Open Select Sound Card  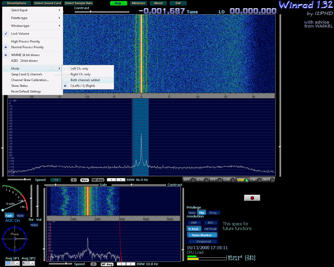click(x=48, y=3)
